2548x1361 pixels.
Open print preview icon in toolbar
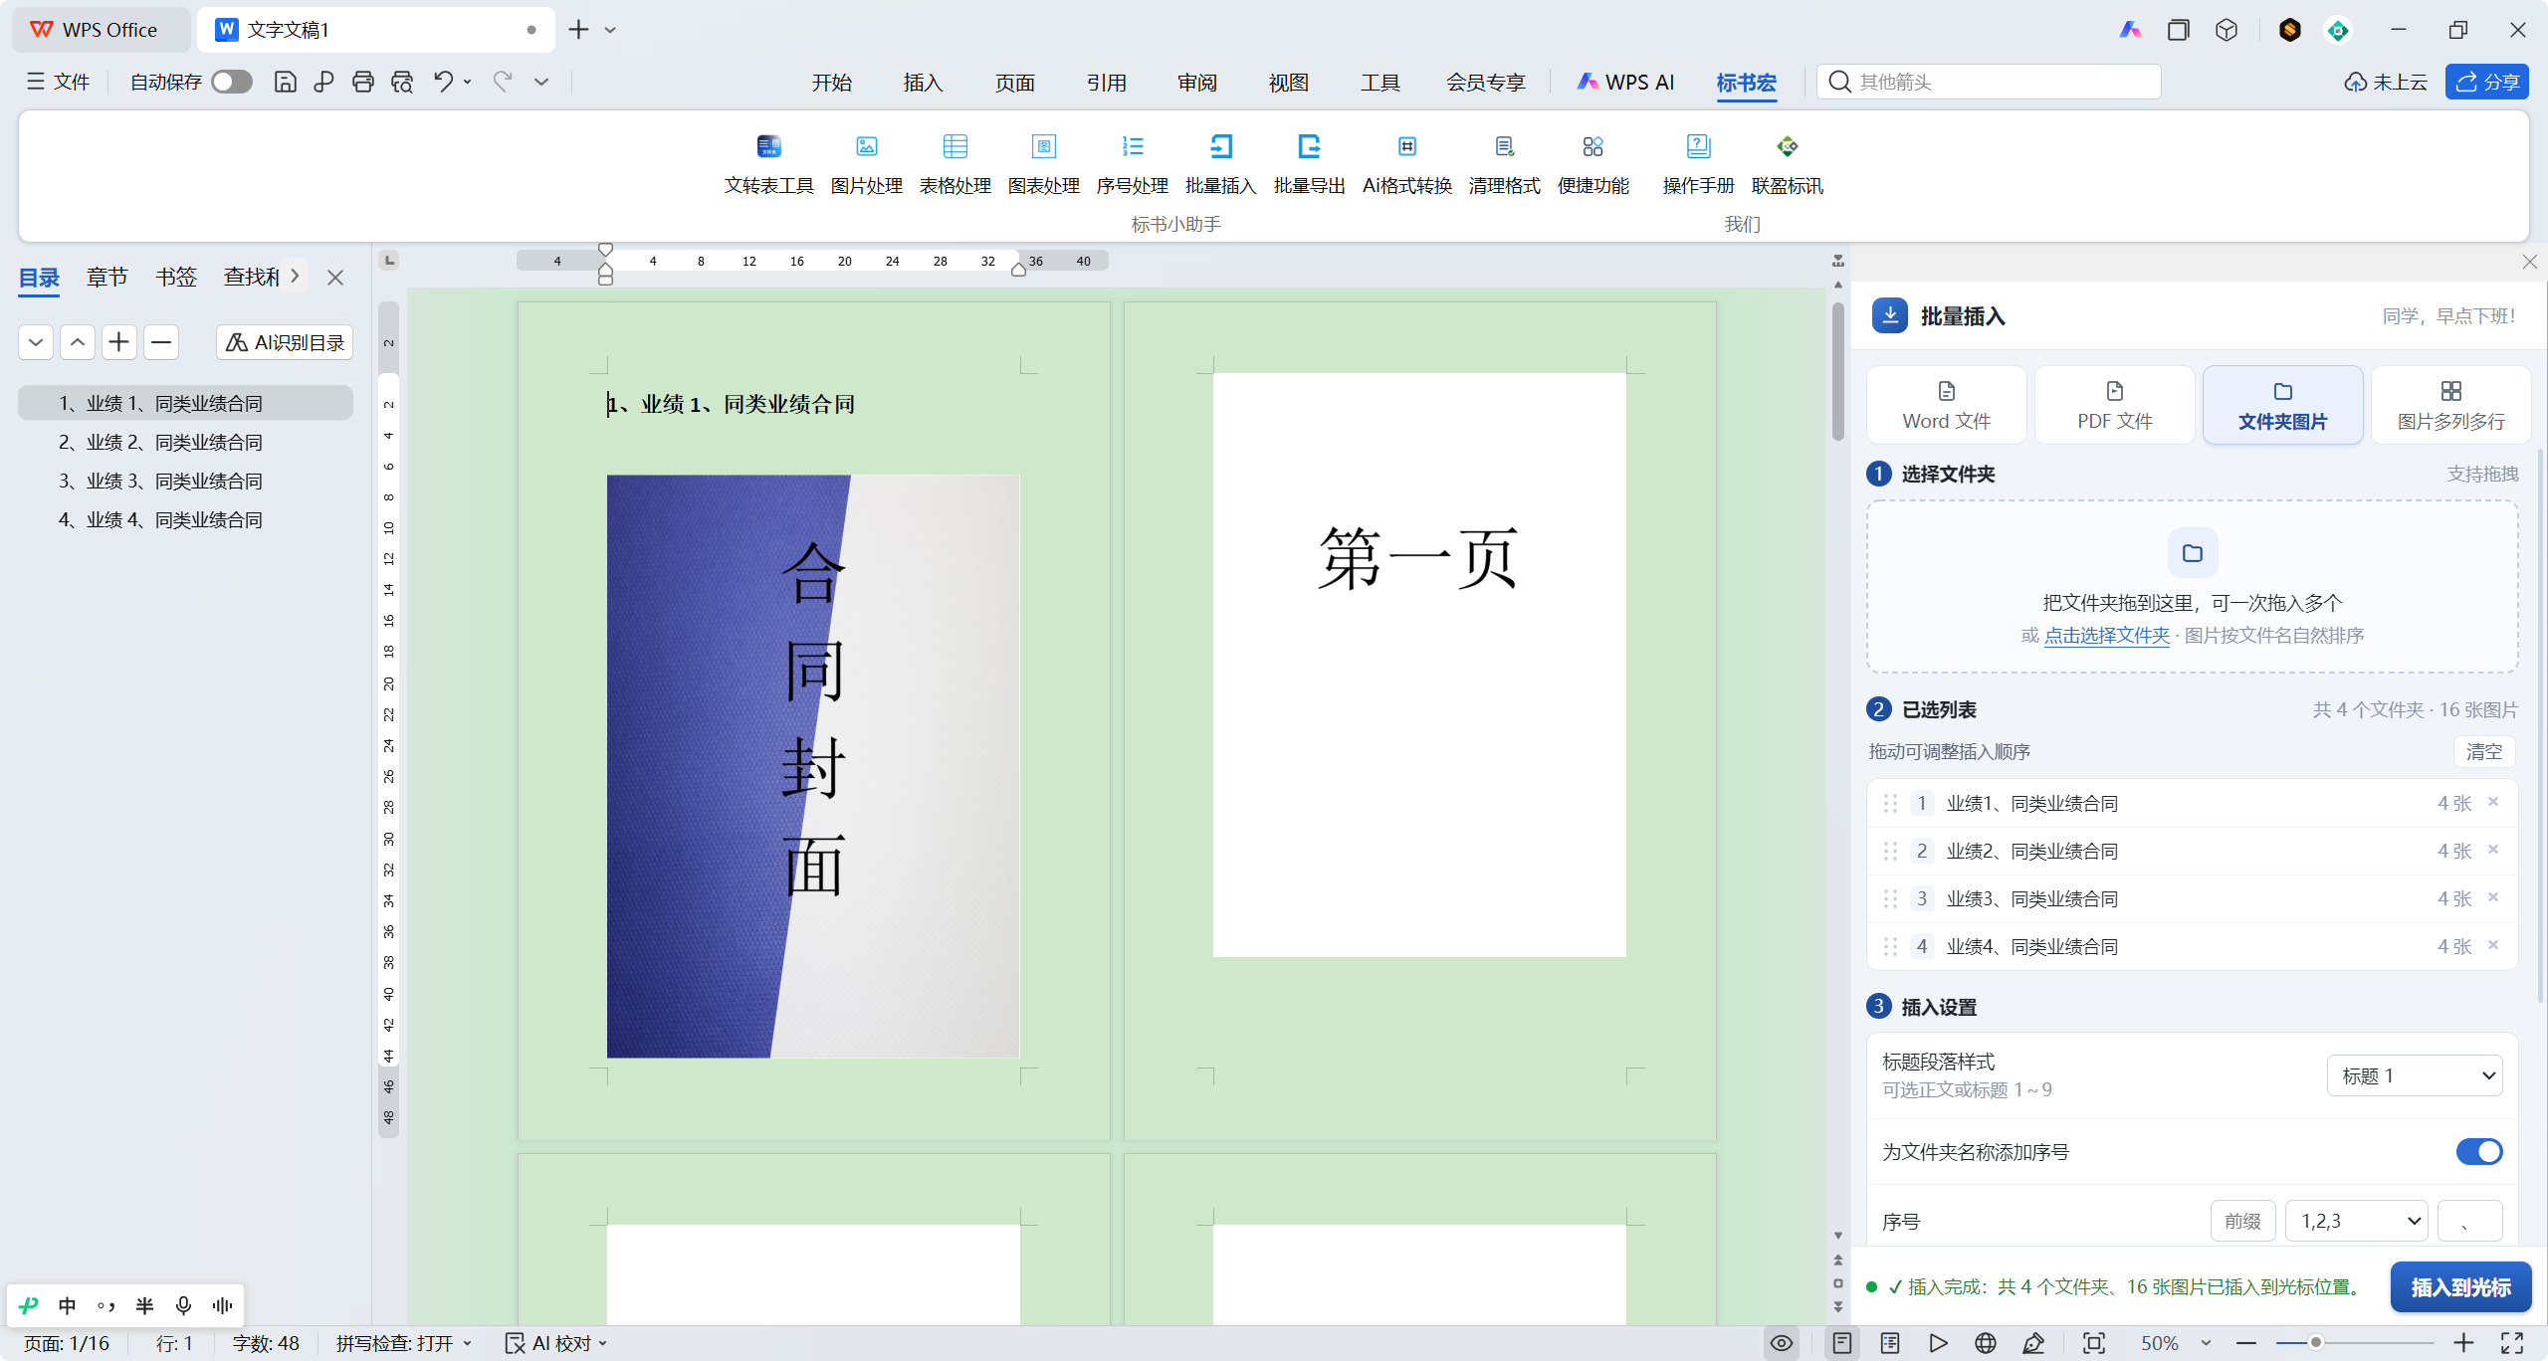(401, 82)
